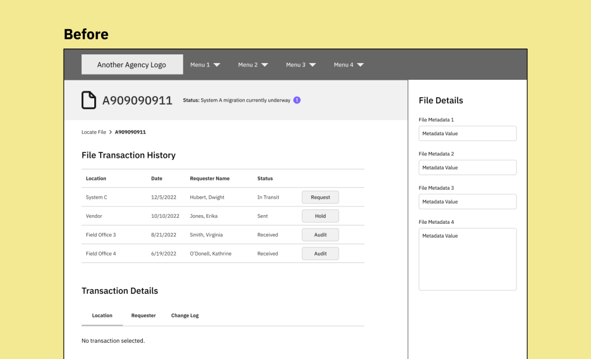This screenshot has height=359, width=591.
Task: Click the File Metadata 3 input field
Action: click(x=467, y=202)
